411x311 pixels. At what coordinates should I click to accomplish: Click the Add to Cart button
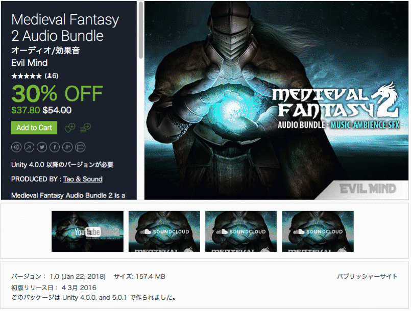34,128
